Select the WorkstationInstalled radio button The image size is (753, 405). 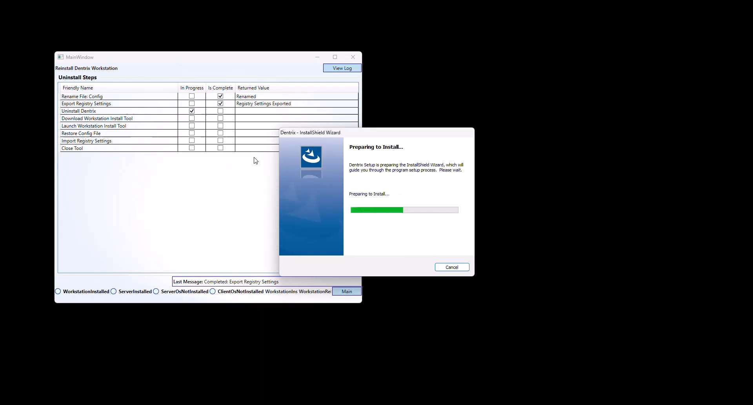point(58,292)
